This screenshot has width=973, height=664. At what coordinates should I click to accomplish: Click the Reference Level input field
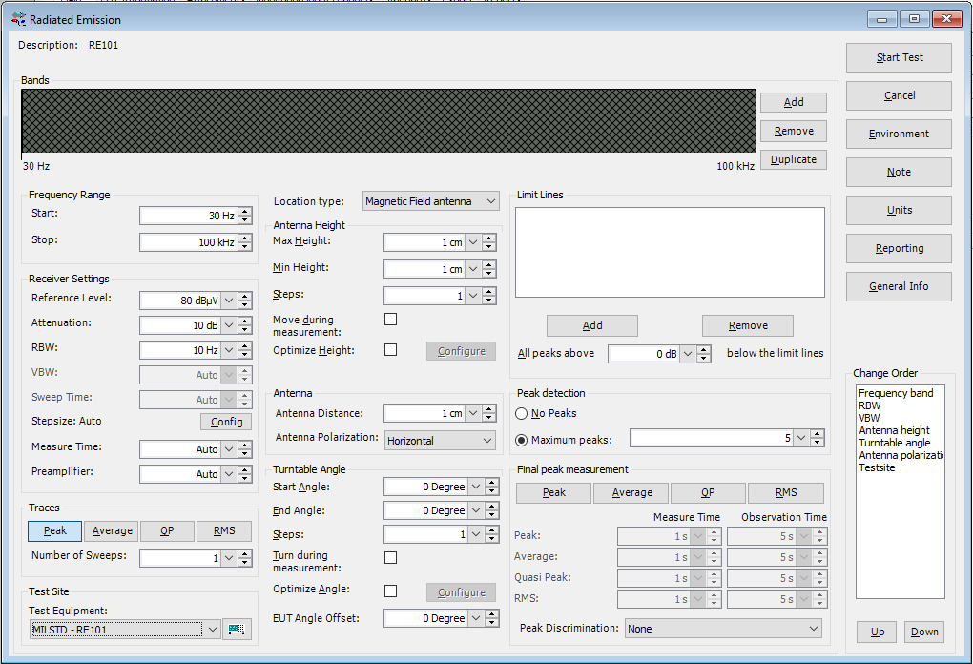point(181,301)
